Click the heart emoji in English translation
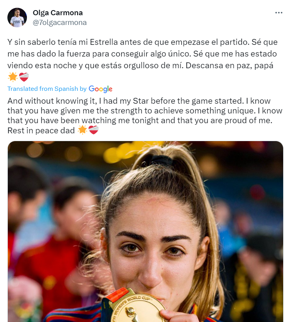This screenshot has width=289, height=322. (94, 130)
